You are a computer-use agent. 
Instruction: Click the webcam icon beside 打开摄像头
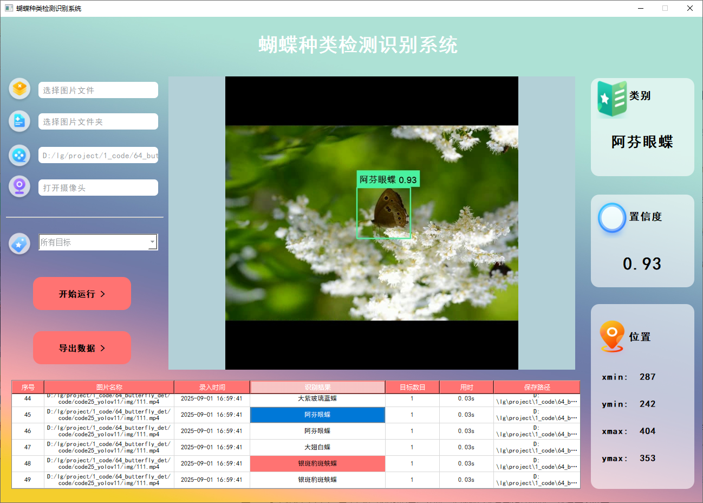point(19,186)
